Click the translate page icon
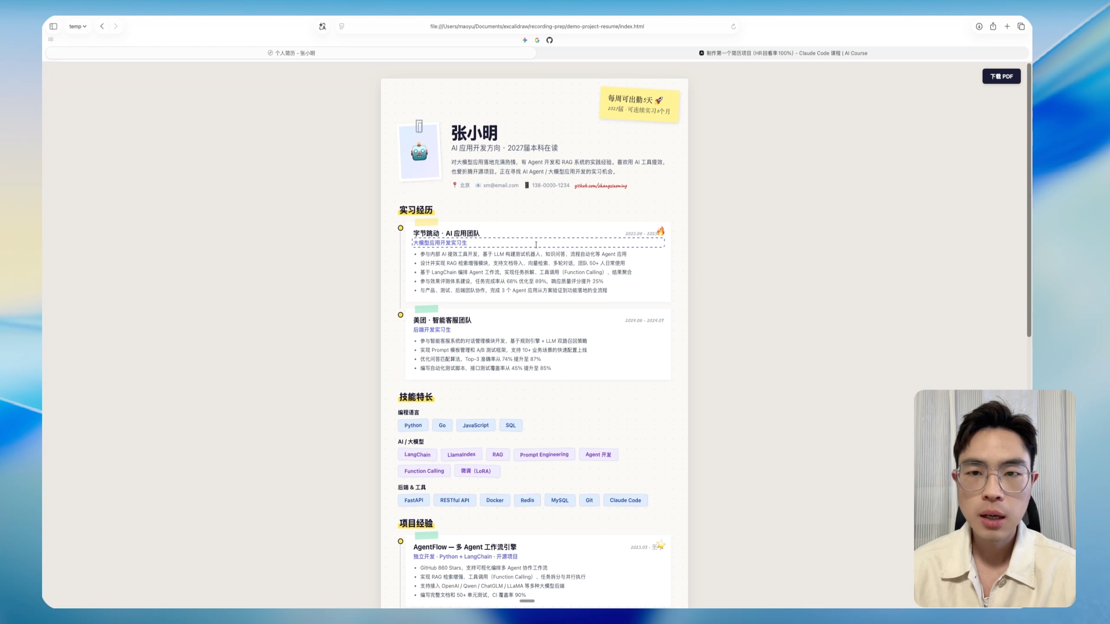1110x624 pixels. pyautogui.click(x=322, y=26)
